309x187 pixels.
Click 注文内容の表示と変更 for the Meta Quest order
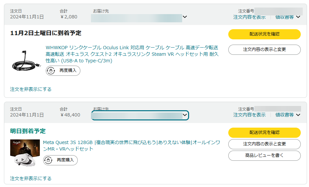(x=264, y=144)
